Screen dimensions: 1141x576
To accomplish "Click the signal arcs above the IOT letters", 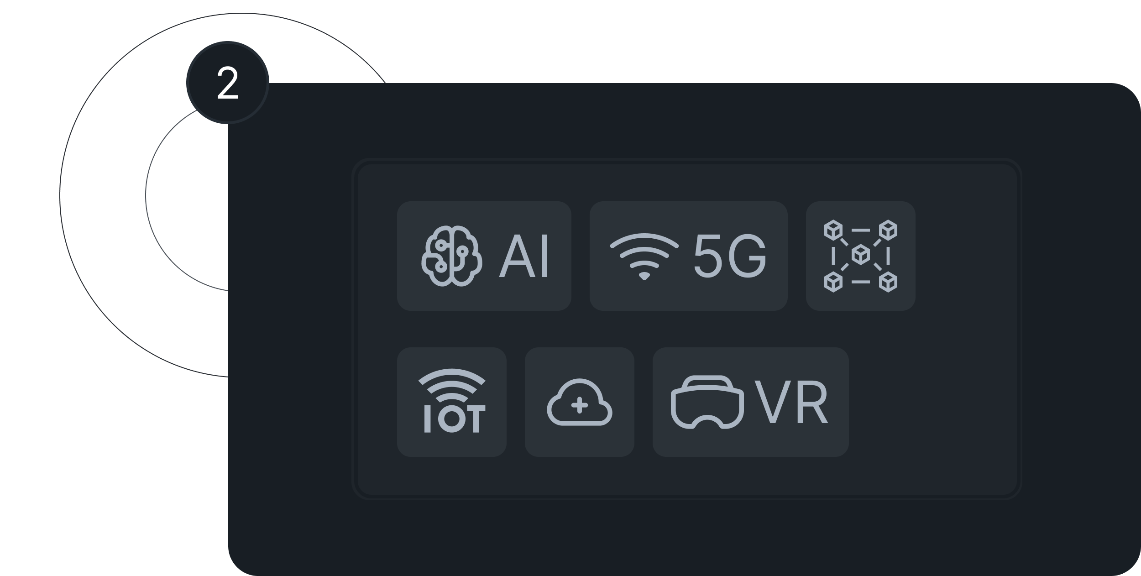I will [451, 385].
